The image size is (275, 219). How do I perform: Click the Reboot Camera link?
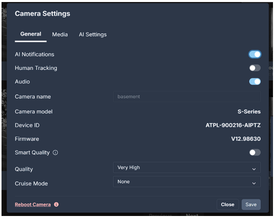pos(33,204)
